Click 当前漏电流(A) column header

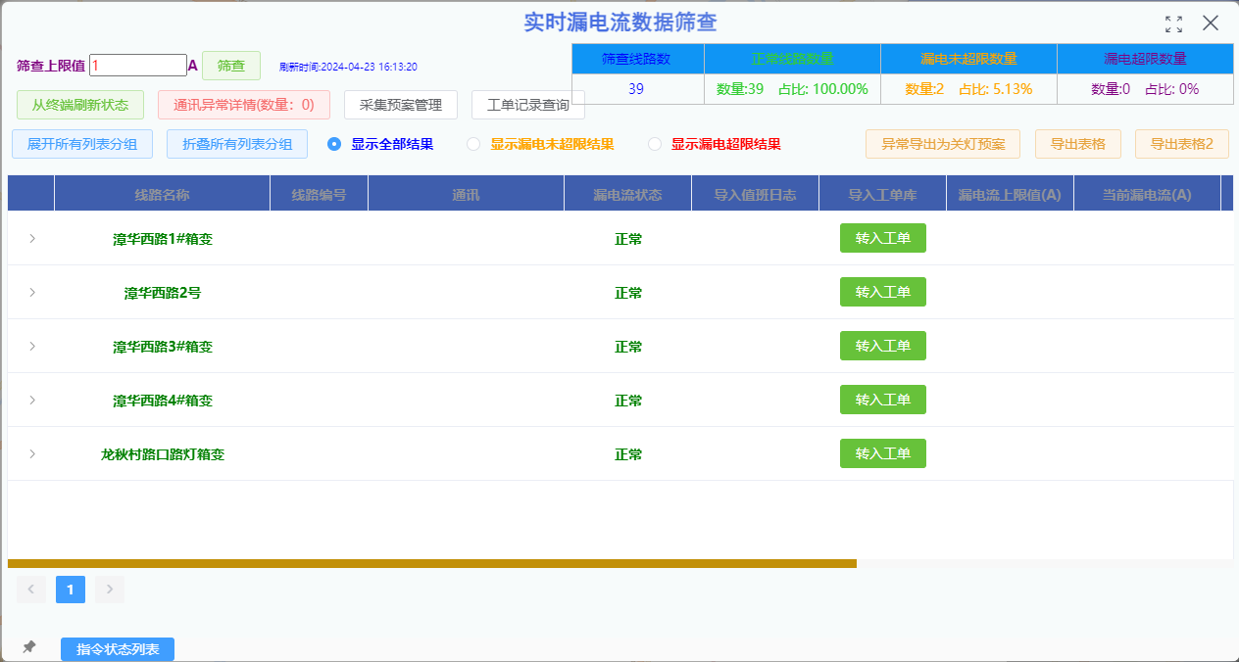click(x=1148, y=194)
